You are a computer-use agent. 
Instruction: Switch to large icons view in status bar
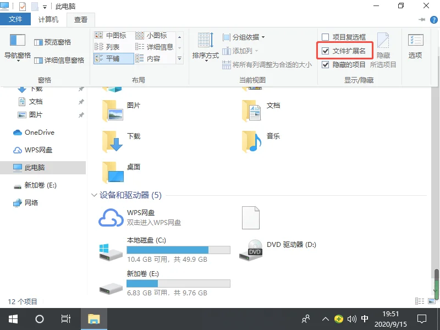tap(432, 301)
